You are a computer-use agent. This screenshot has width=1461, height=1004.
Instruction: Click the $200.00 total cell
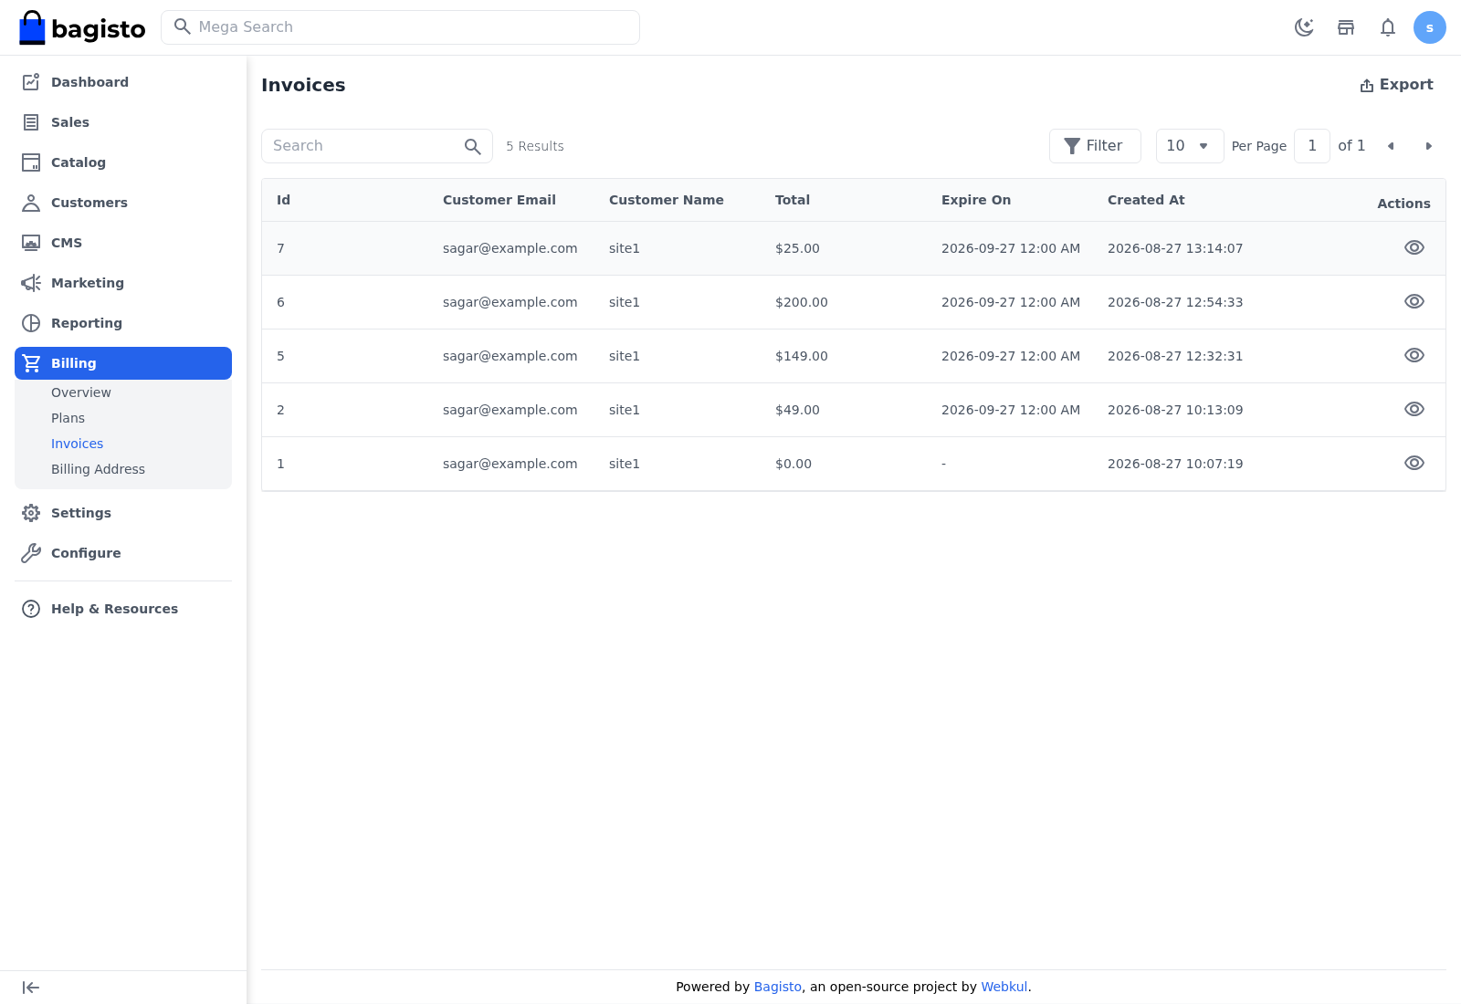pos(802,302)
